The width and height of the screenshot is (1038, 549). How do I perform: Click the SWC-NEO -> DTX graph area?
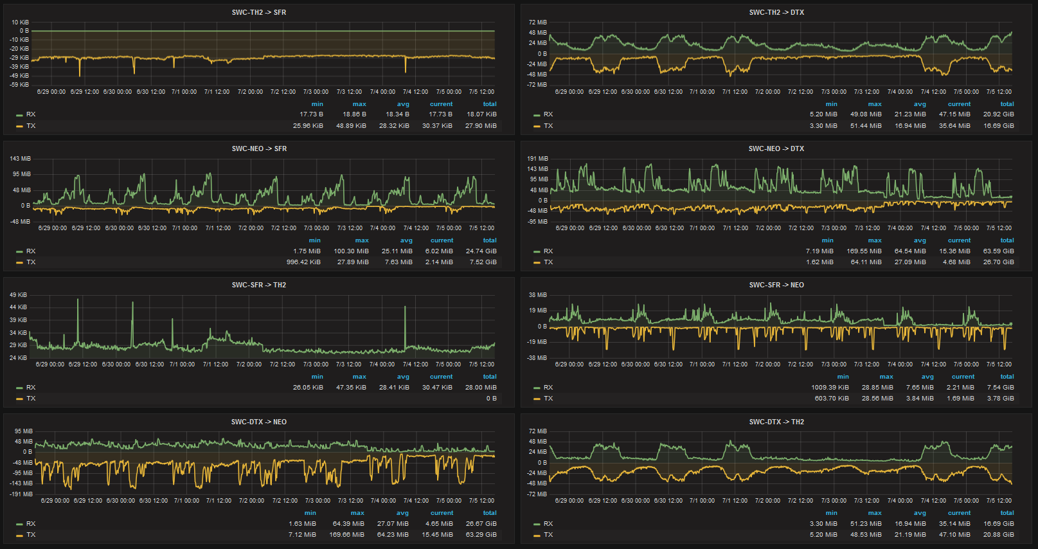pos(780,190)
